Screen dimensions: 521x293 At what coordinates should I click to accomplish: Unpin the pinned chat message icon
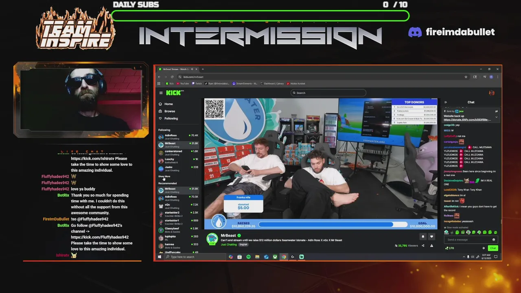(x=496, y=111)
